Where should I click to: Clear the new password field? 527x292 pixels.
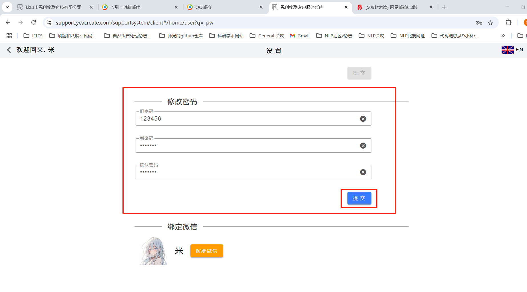tap(363, 146)
